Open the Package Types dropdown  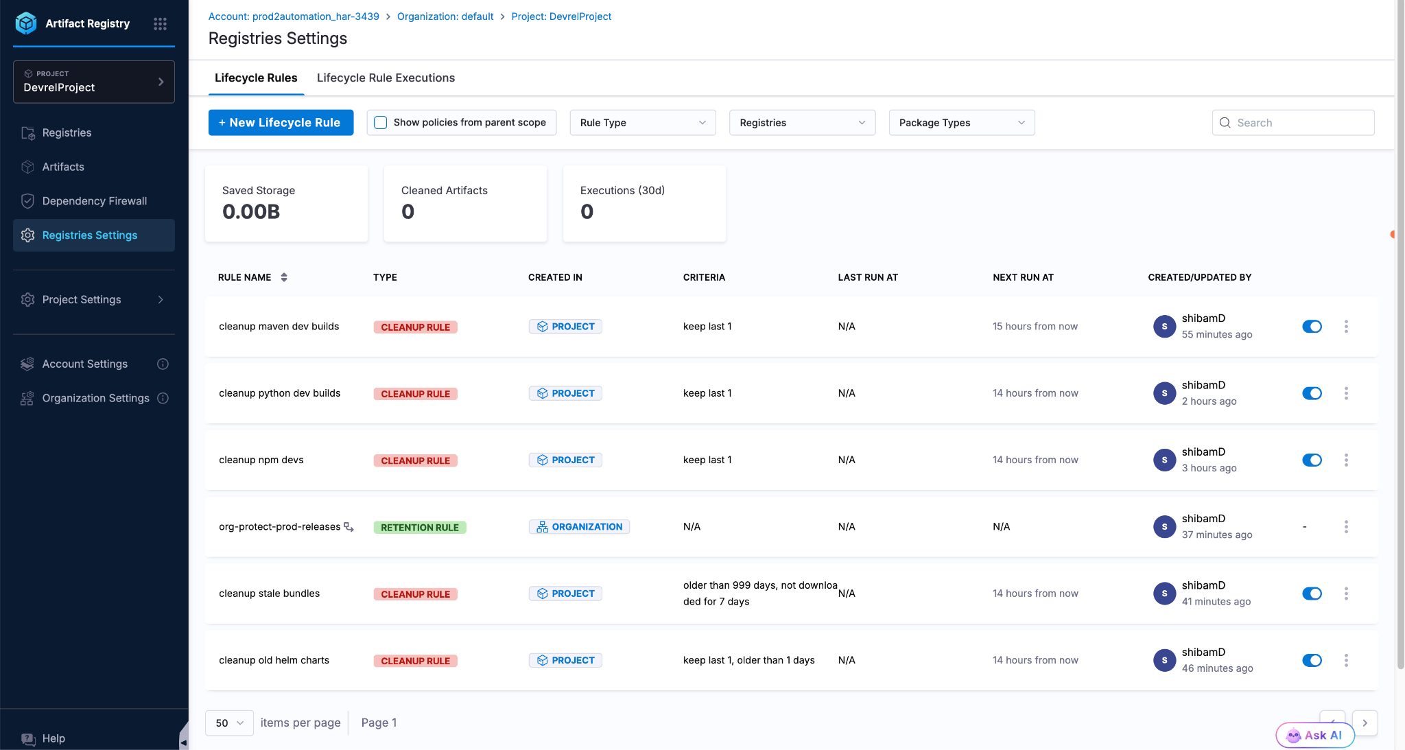962,123
